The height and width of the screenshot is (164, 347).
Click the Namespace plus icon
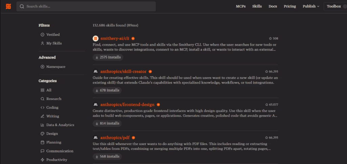pyautogui.click(x=42, y=67)
